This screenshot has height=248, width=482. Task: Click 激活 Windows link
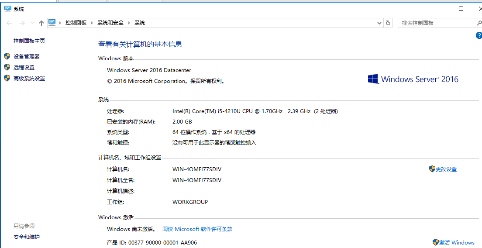coord(457,243)
